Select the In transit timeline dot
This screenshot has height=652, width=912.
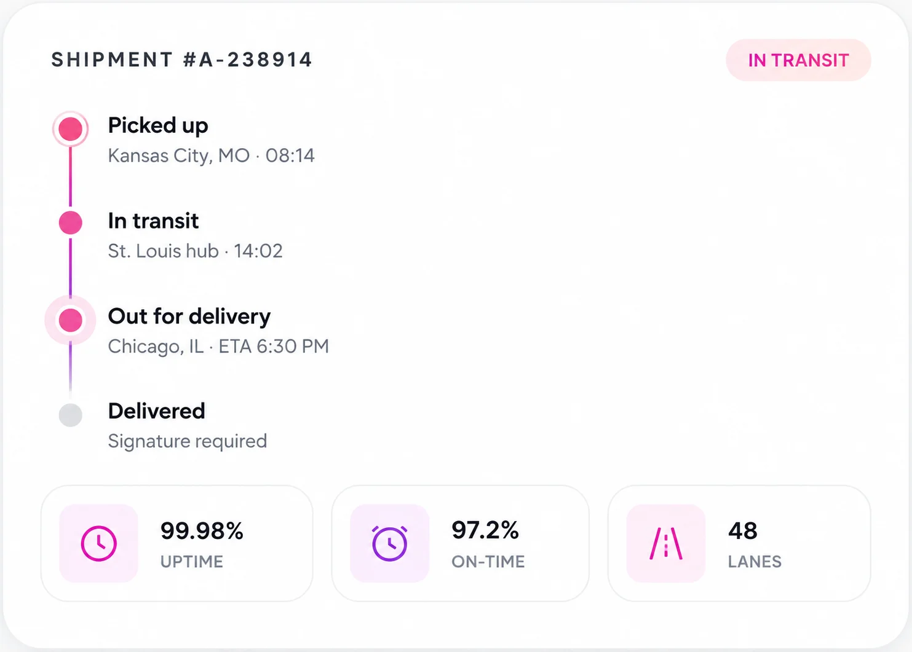[x=71, y=222]
